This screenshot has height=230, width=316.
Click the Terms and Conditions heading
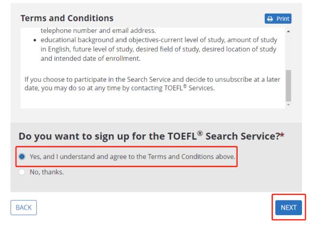(x=67, y=18)
